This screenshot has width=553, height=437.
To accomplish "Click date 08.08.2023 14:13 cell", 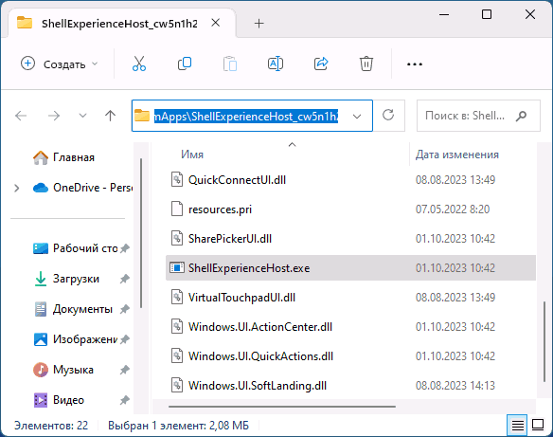I will pyautogui.click(x=455, y=386).
